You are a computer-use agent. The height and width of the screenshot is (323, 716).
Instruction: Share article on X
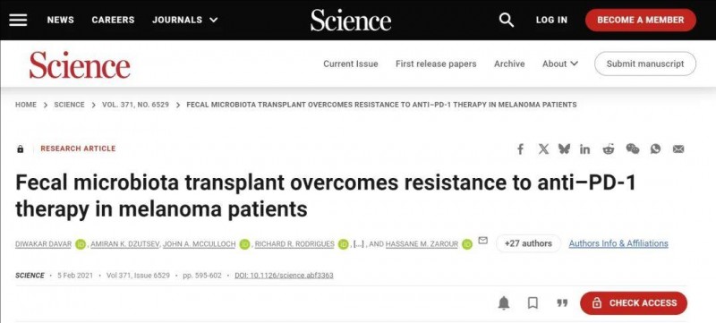pos(543,149)
